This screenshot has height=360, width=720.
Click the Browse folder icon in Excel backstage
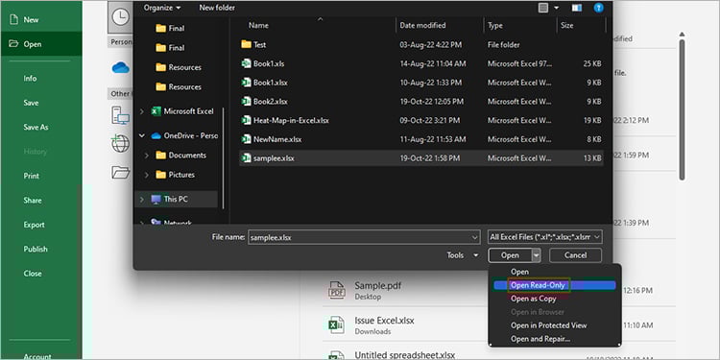121,173
